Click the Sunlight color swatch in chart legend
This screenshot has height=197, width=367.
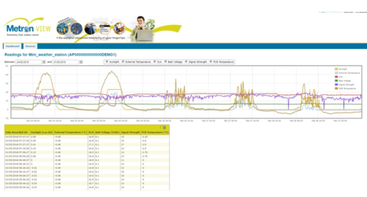(336, 69)
